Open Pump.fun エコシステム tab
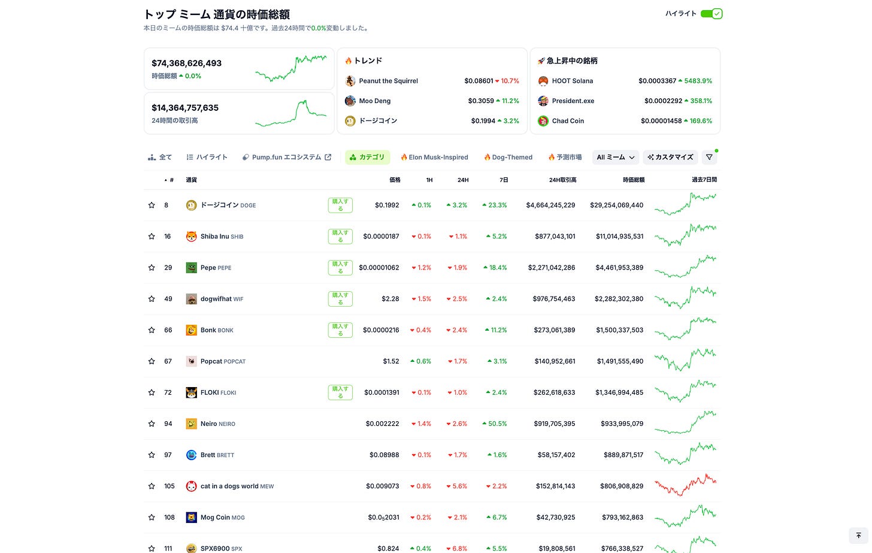Viewport: 872px width, 553px height. 287,157
